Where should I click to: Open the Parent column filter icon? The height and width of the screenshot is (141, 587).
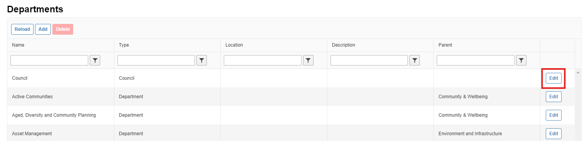pos(521,60)
